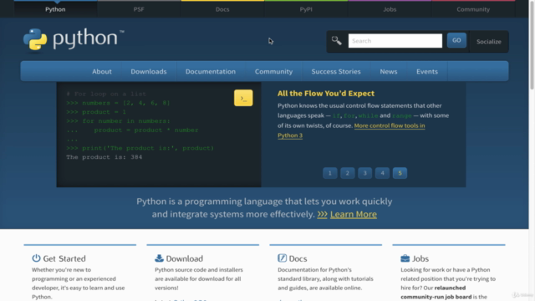This screenshot has width=535, height=301.
Task: Select the PSF top tab
Action: click(139, 9)
